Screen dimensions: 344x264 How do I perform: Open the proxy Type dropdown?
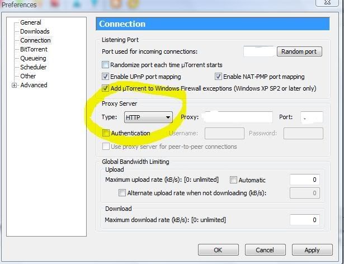(x=148, y=117)
